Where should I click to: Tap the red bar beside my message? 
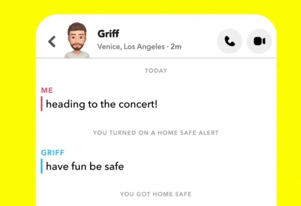click(42, 104)
